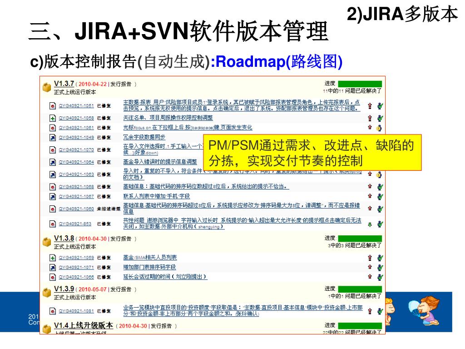
Task: Click the bug type icon for QYG40921-853
Action: (x=53, y=224)
